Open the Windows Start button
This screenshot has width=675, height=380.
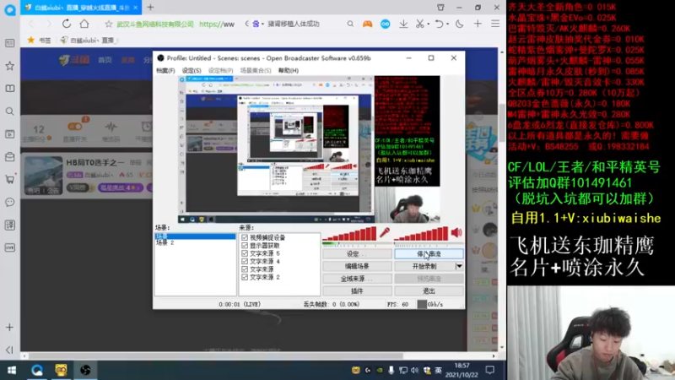(12, 370)
